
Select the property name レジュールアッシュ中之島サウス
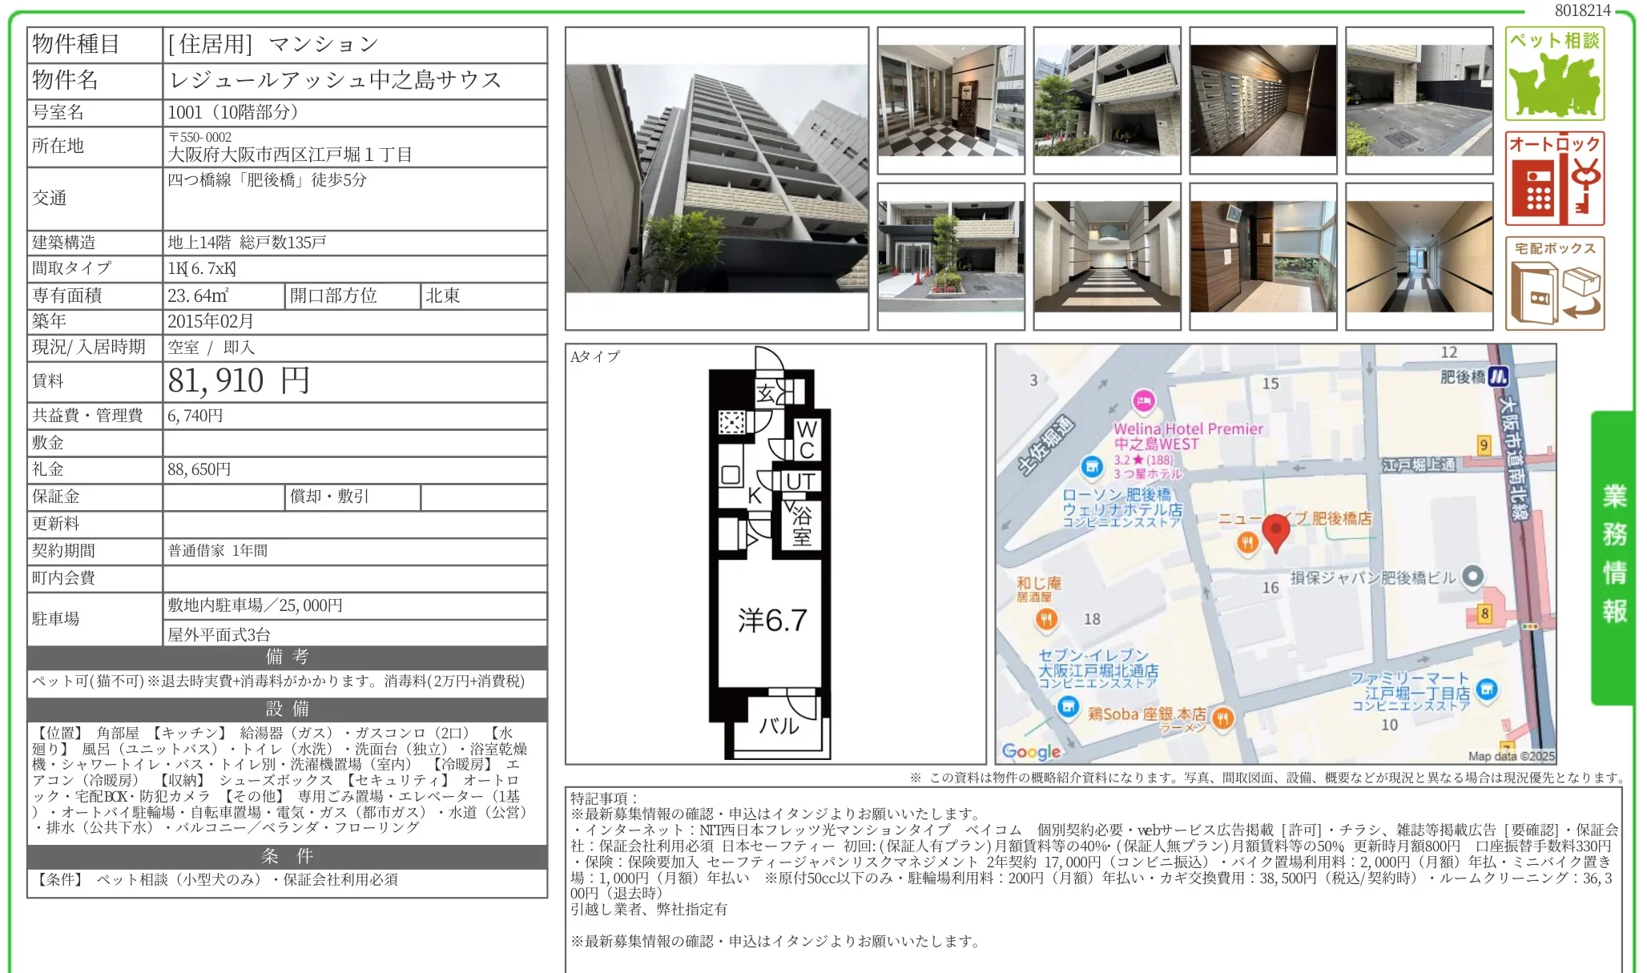(335, 80)
